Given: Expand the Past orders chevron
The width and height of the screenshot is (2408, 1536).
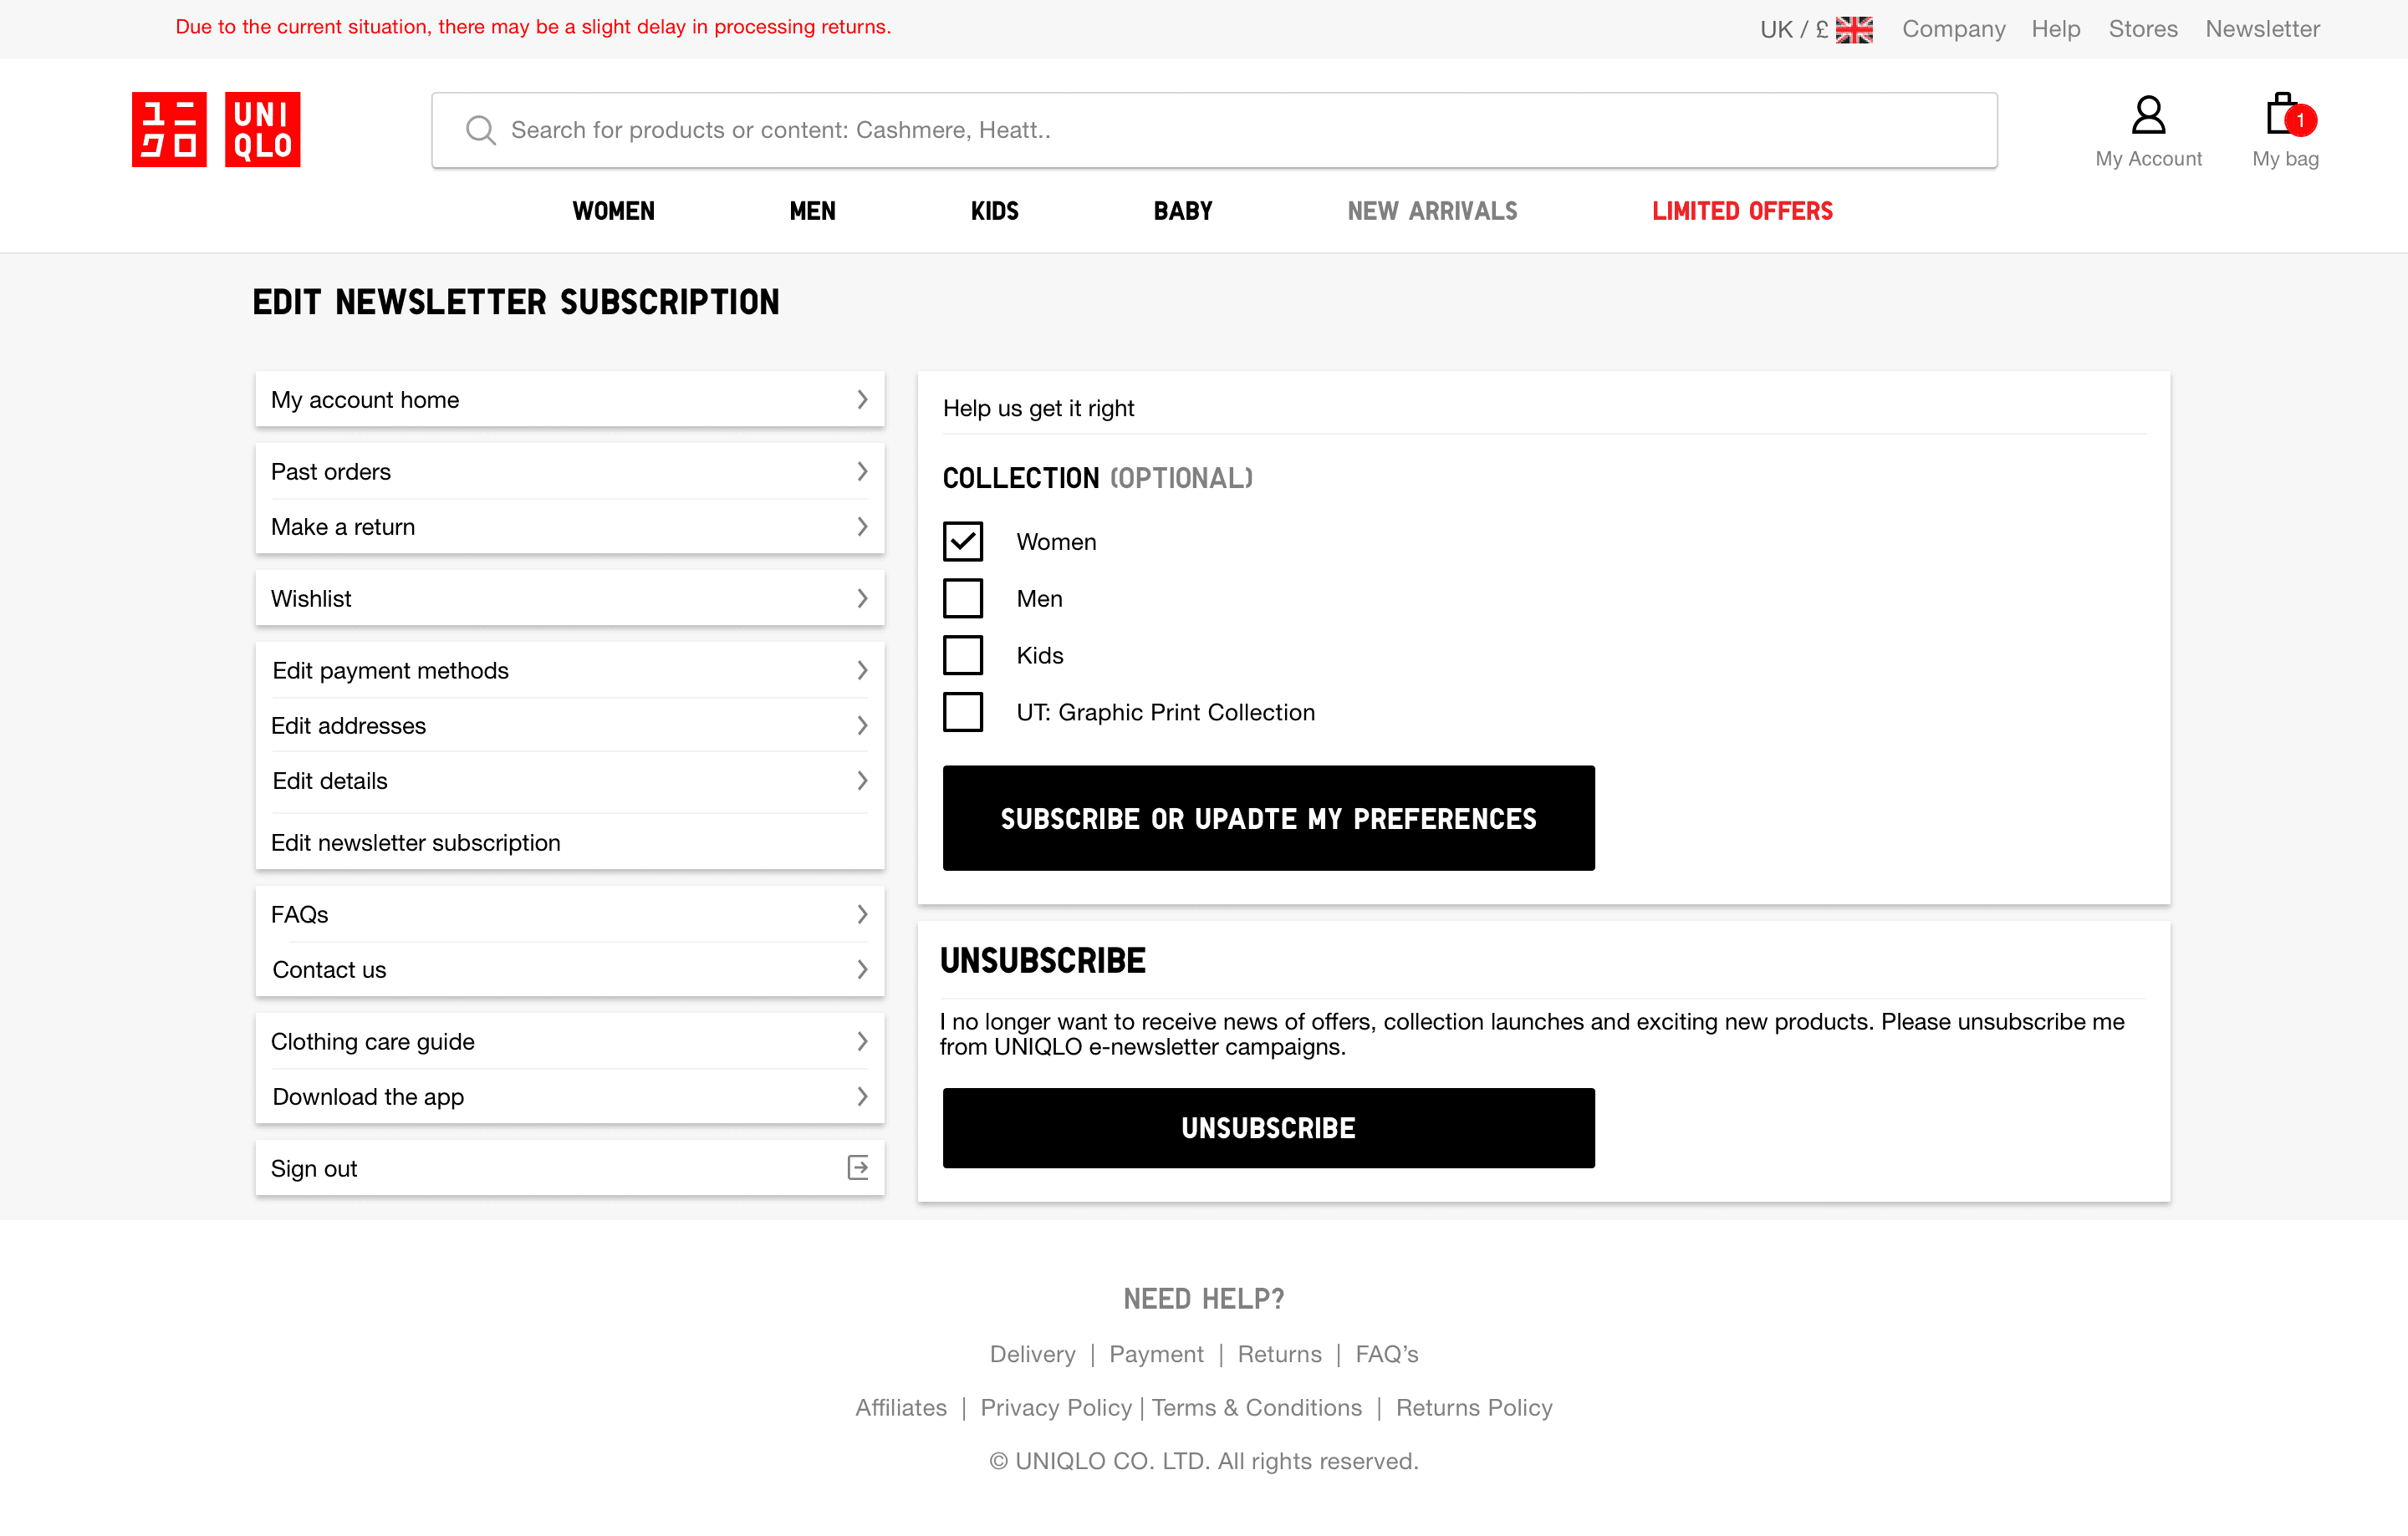Looking at the screenshot, I should point(861,470).
